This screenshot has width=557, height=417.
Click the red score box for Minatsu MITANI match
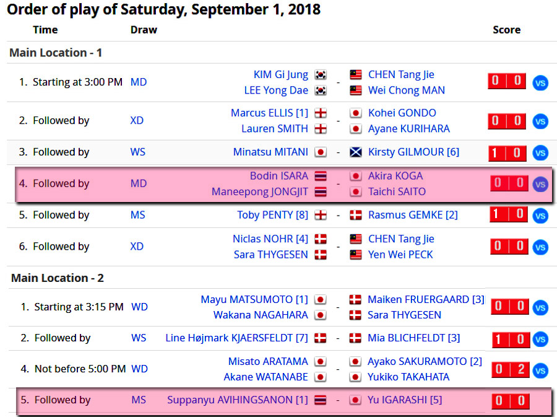click(507, 152)
